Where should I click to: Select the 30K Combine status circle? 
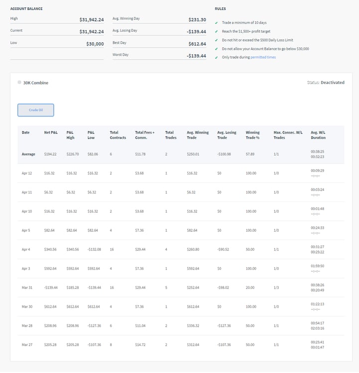19,82
